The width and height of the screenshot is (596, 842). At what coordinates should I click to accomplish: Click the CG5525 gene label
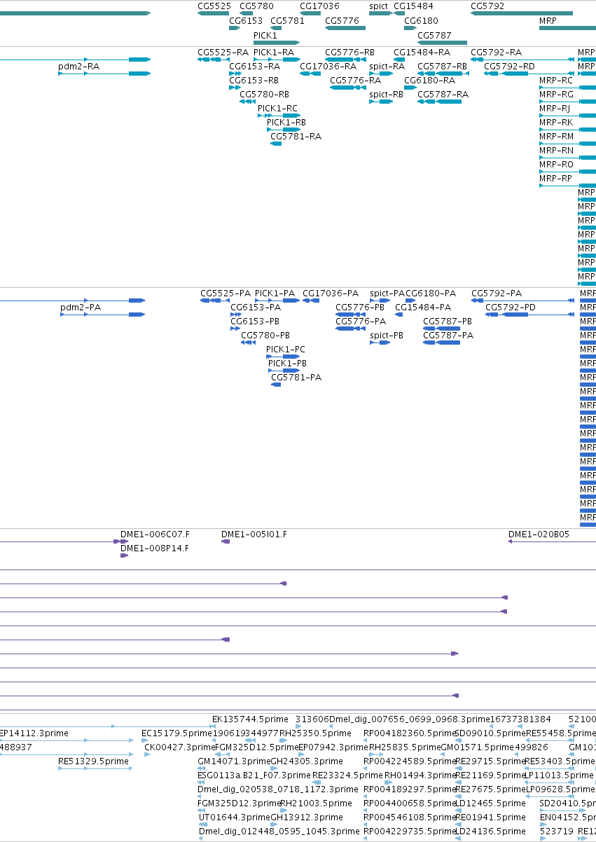coord(214,6)
